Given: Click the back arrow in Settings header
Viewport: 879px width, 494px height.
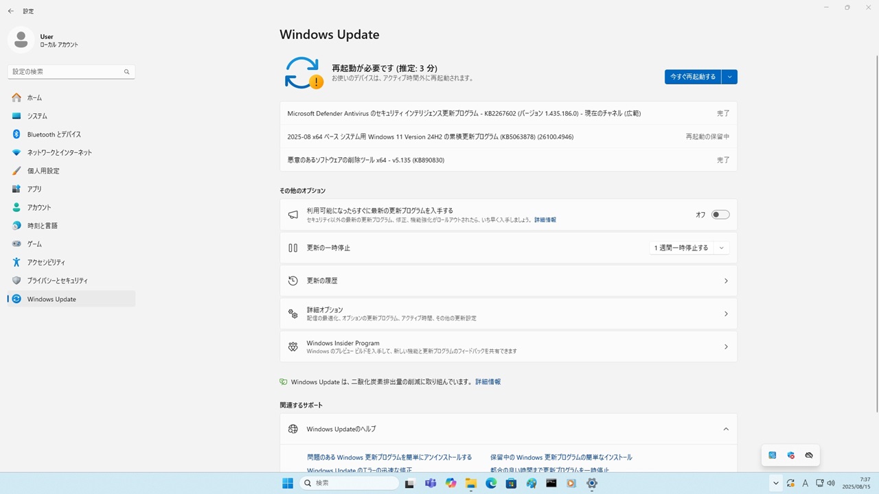Looking at the screenshot, I should pos(11,11).
